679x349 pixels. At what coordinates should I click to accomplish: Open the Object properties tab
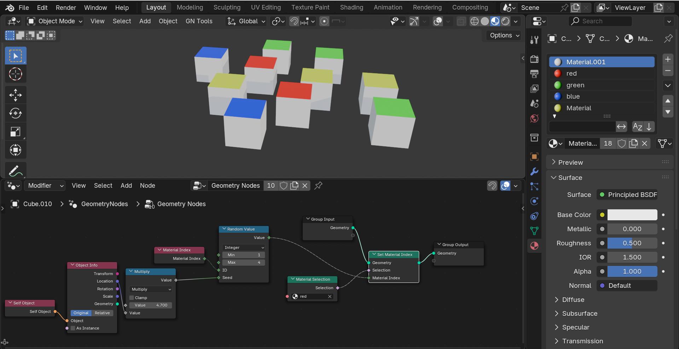click(x=534, y=157)
